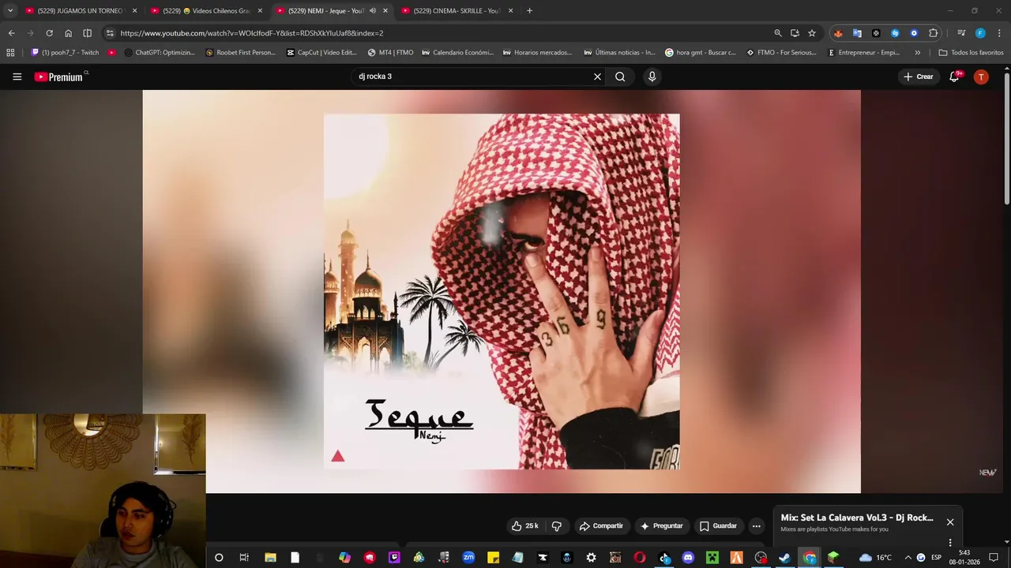Open the Google Translate extension
Viewport: 1011px width, 568px height.
pyautogui.click(x=857, y=33)
